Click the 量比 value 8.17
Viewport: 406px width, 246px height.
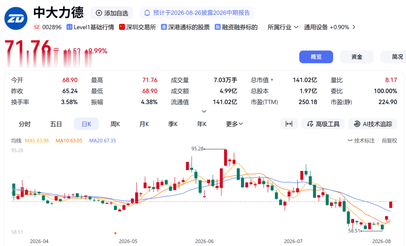tap(391, 80)
